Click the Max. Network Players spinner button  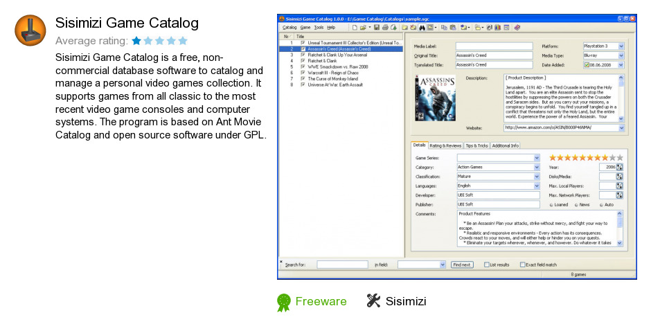tap(619, 195)
